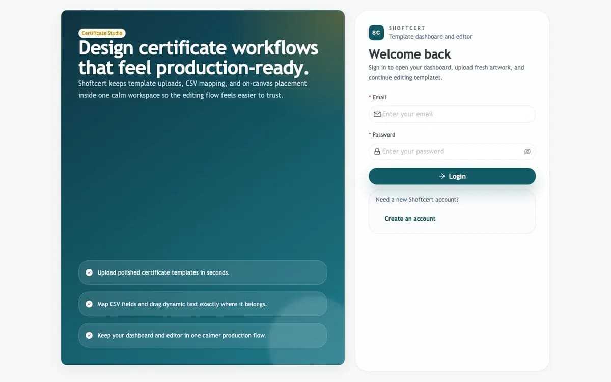Select the Keep your dashboard and editor card

pyautogui.click(x=203, y=335)
